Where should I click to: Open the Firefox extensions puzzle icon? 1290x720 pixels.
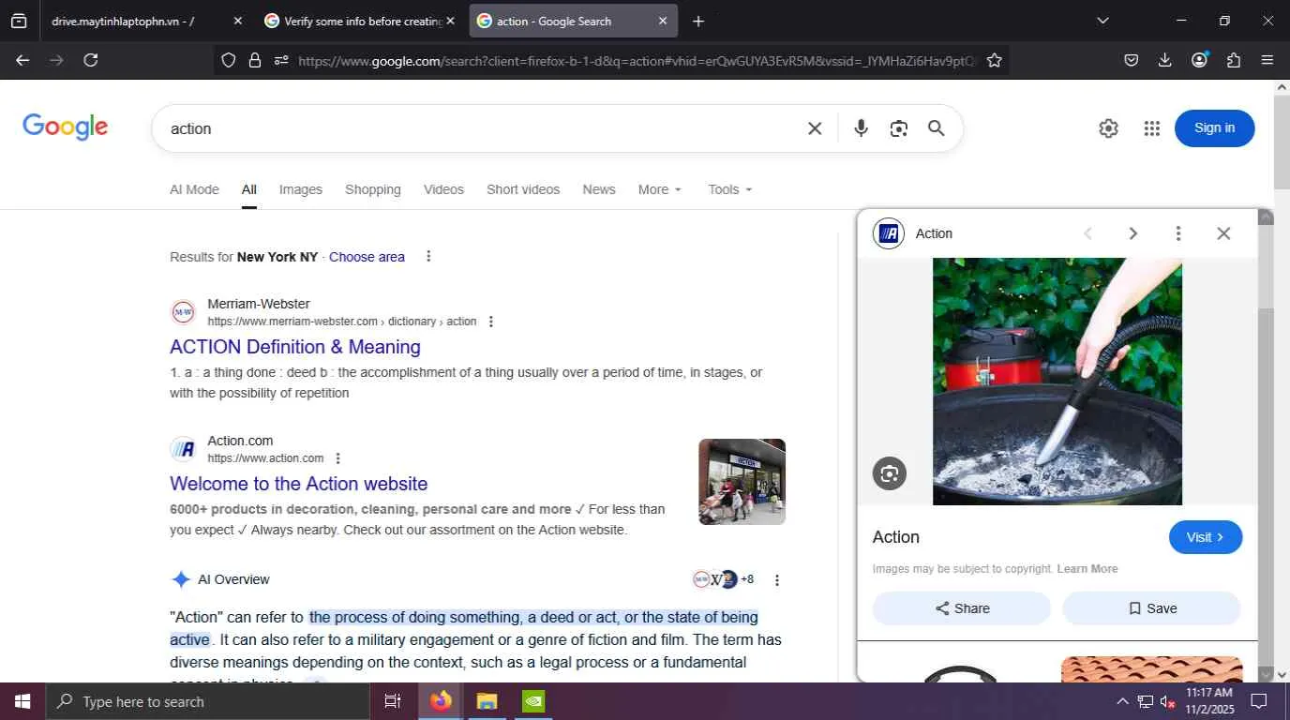[1233, 60]
